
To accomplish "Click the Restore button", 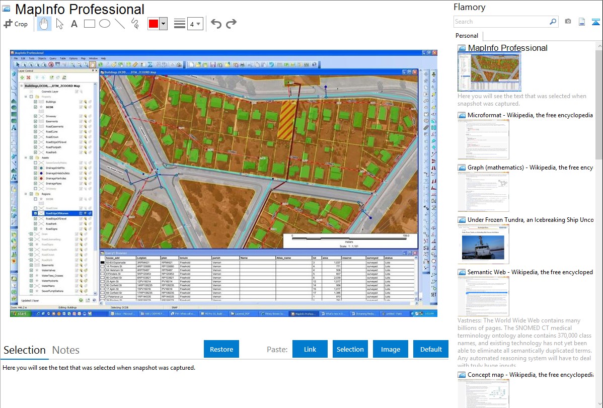I will coord(221,349).
